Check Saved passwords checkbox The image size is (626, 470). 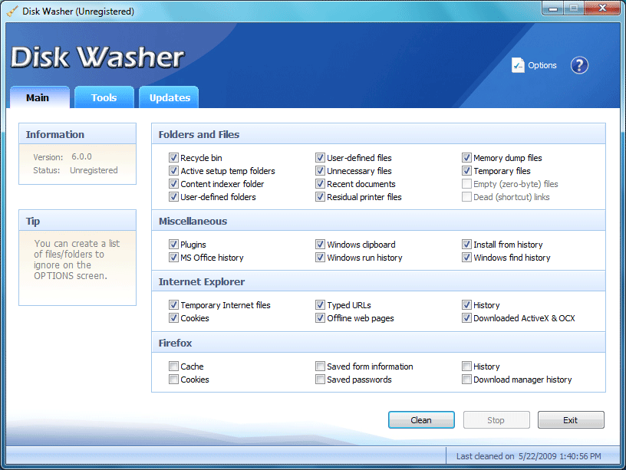[x=320, y=380]
